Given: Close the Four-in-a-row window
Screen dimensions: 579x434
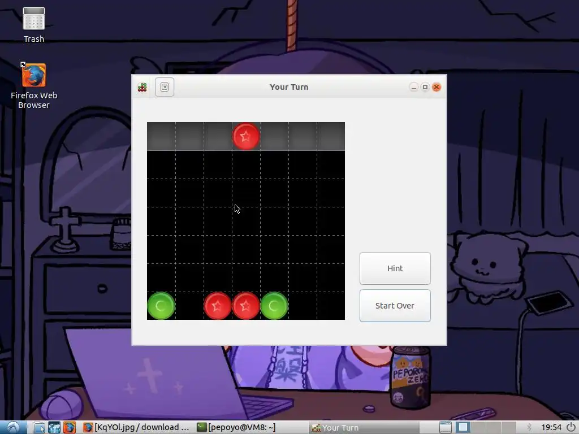Looking at the screenshot, I should point(437,87).
